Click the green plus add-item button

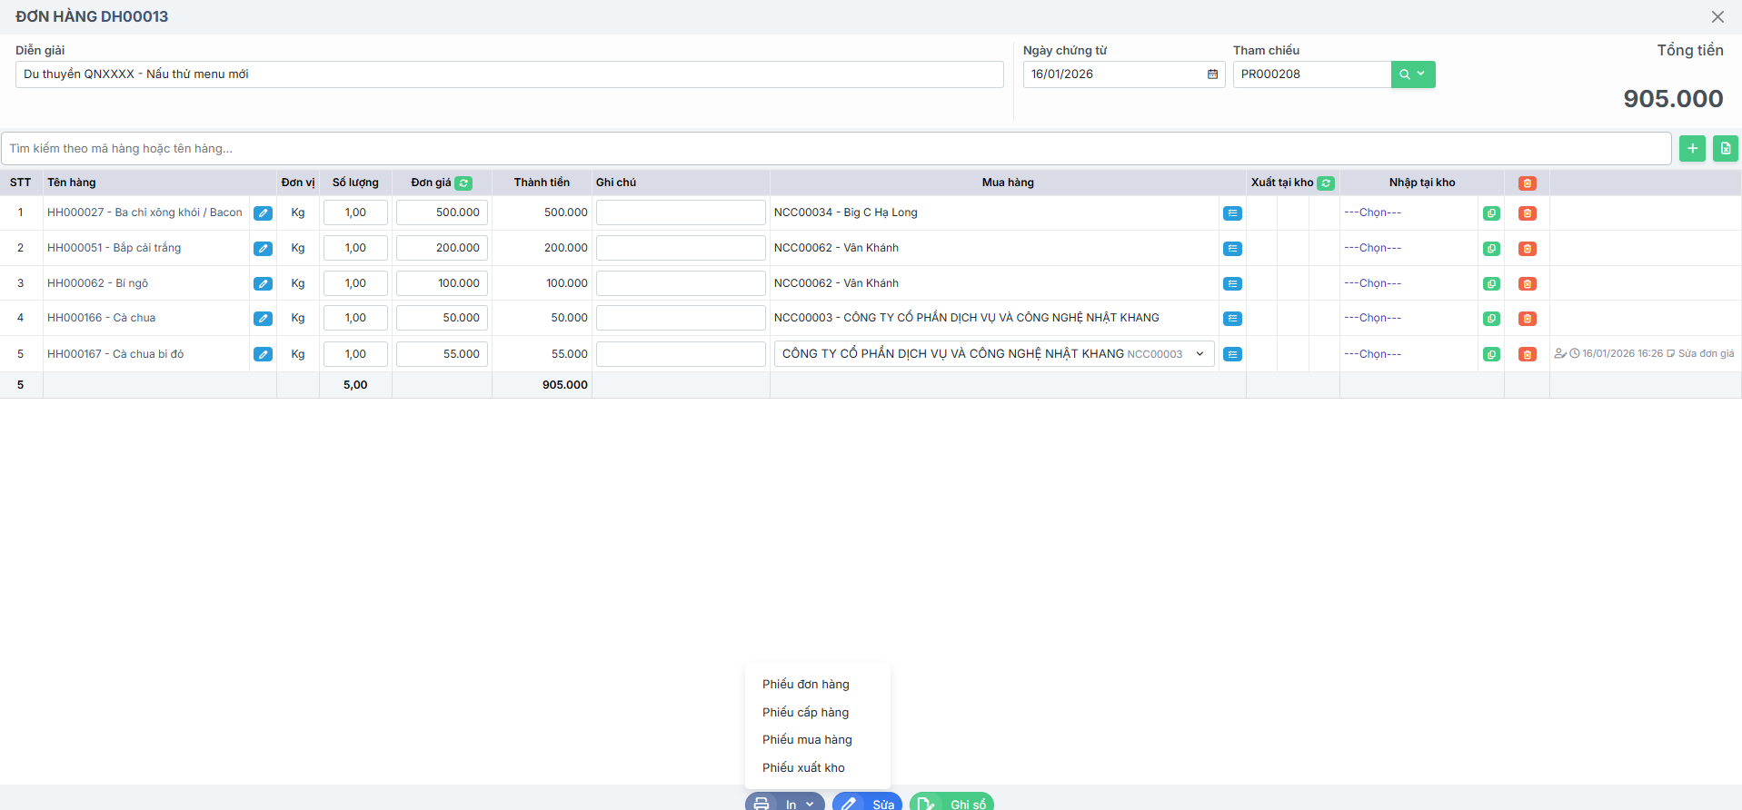1692,148
